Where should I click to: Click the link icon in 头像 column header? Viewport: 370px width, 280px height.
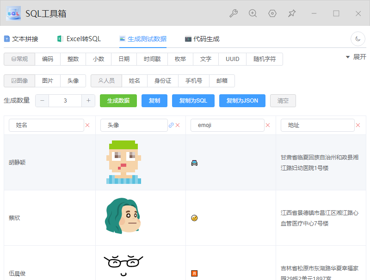pos(171,125)
